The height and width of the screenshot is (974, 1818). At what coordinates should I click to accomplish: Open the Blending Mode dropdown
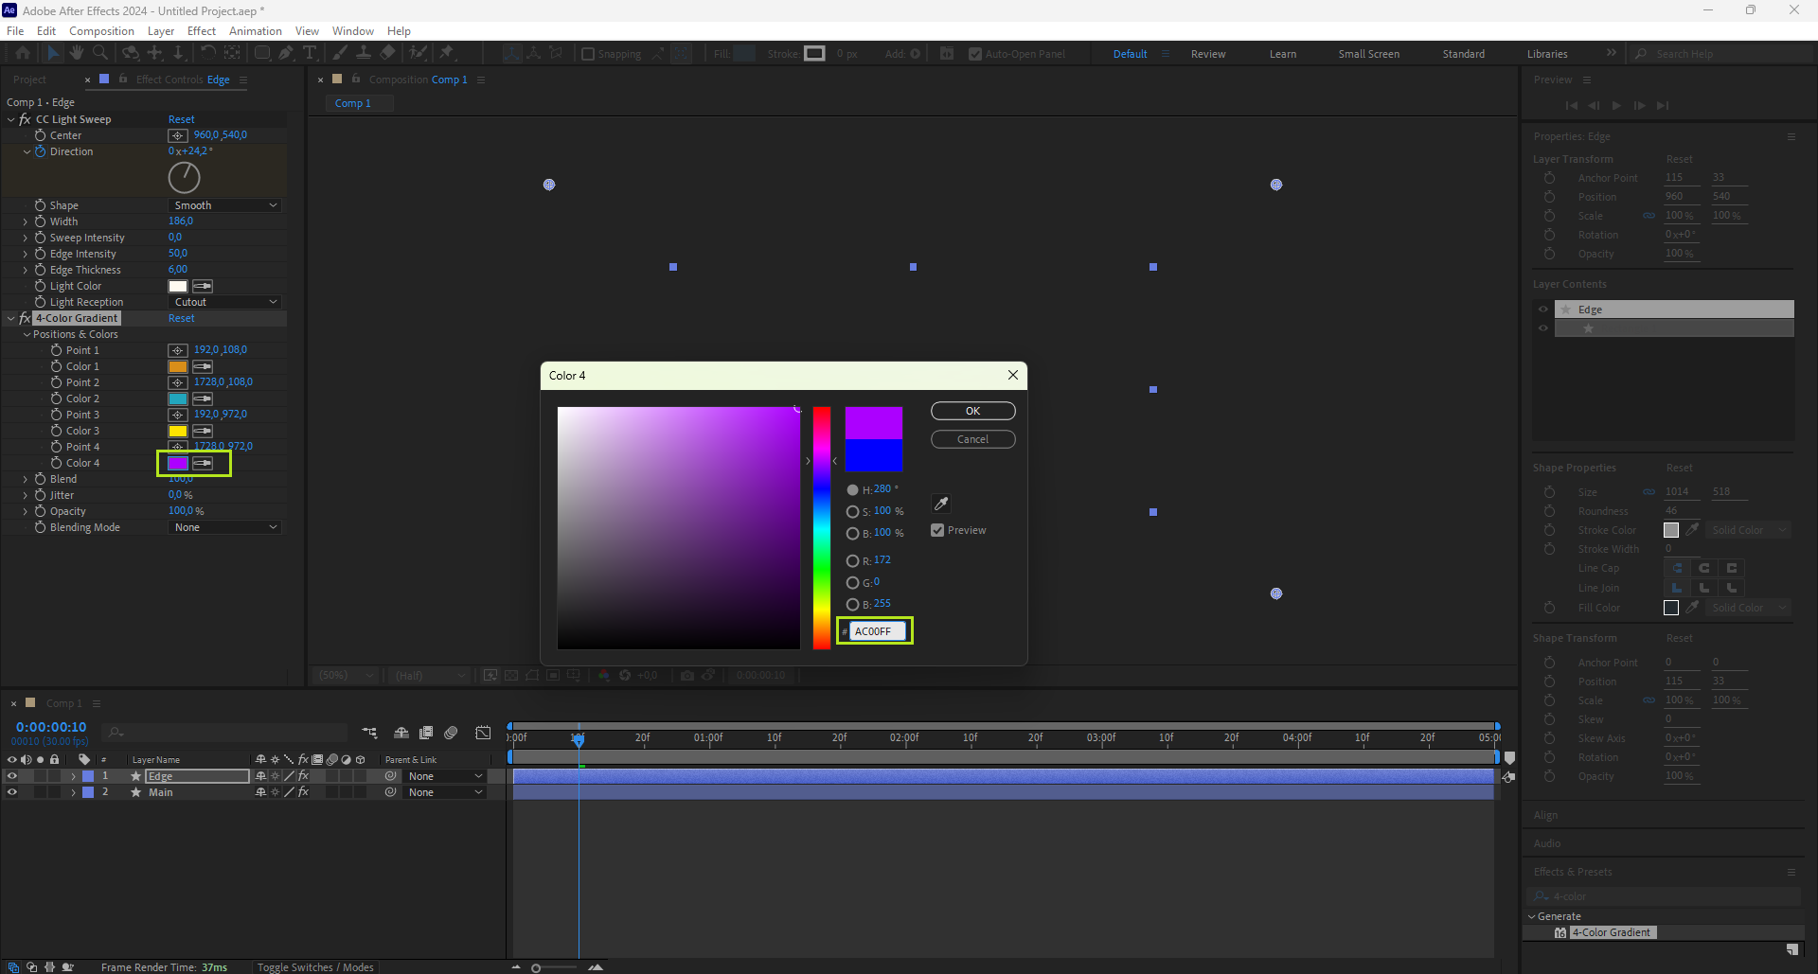tap(225, 527)
